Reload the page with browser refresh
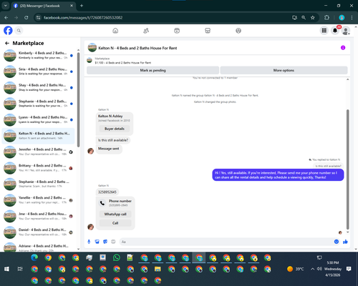Screen dimensions: 358x286 tap(26, 18)
